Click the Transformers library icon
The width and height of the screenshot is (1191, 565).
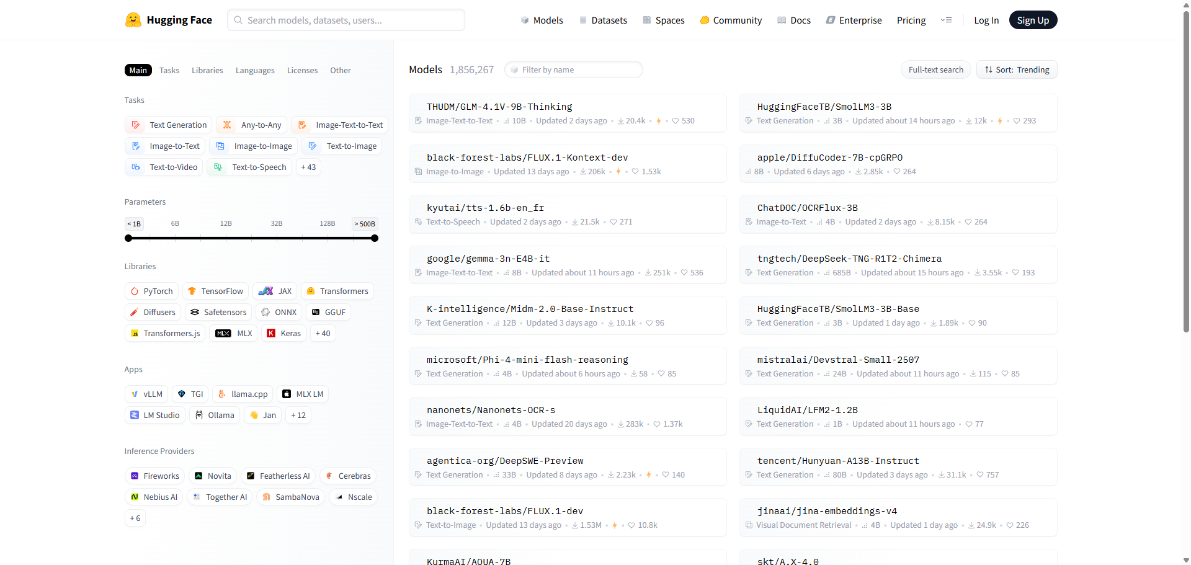(x=311, y=291)
